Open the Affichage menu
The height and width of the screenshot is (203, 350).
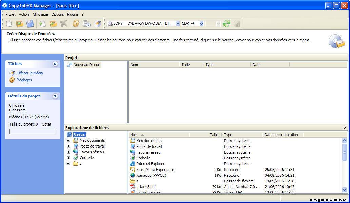coord(40,14)
